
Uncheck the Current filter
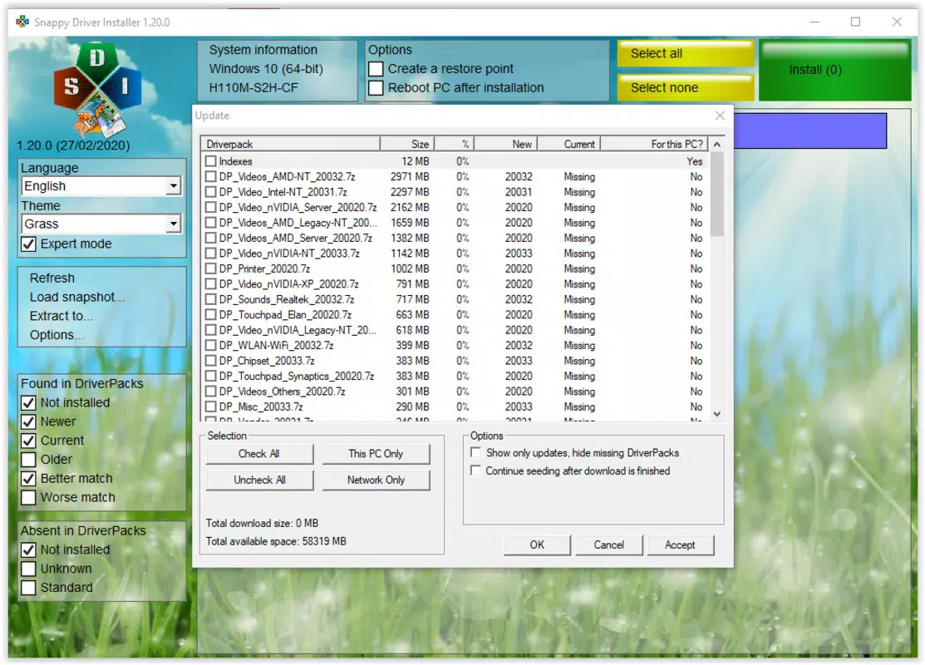28,441
